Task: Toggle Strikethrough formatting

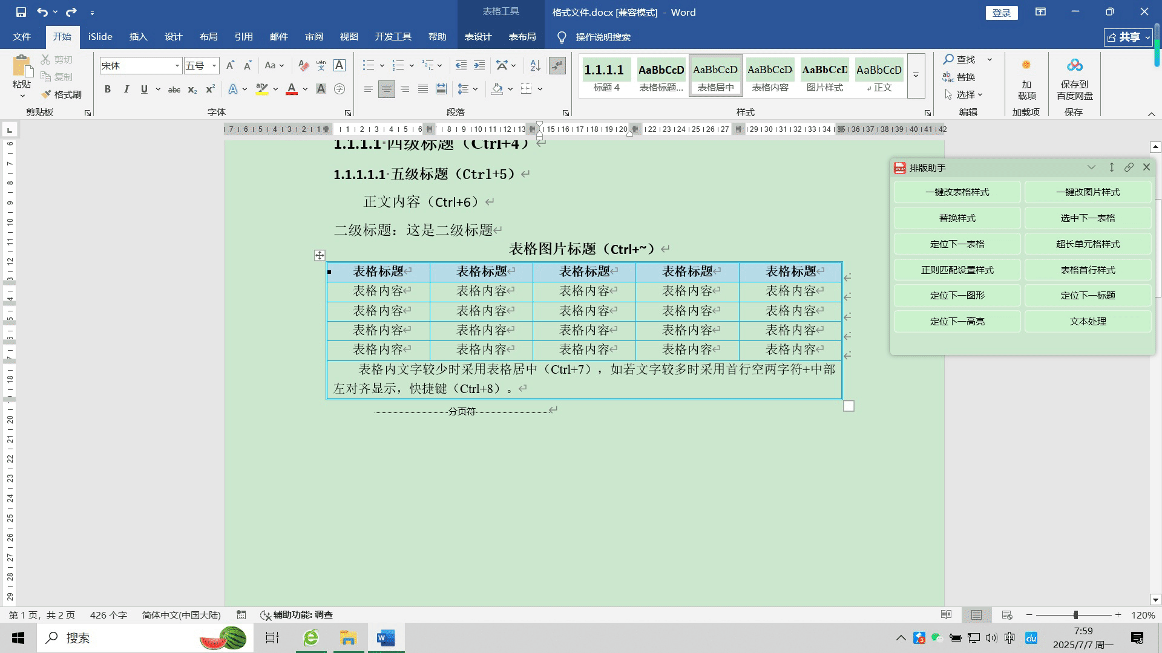Action: (x=174, y=89)
